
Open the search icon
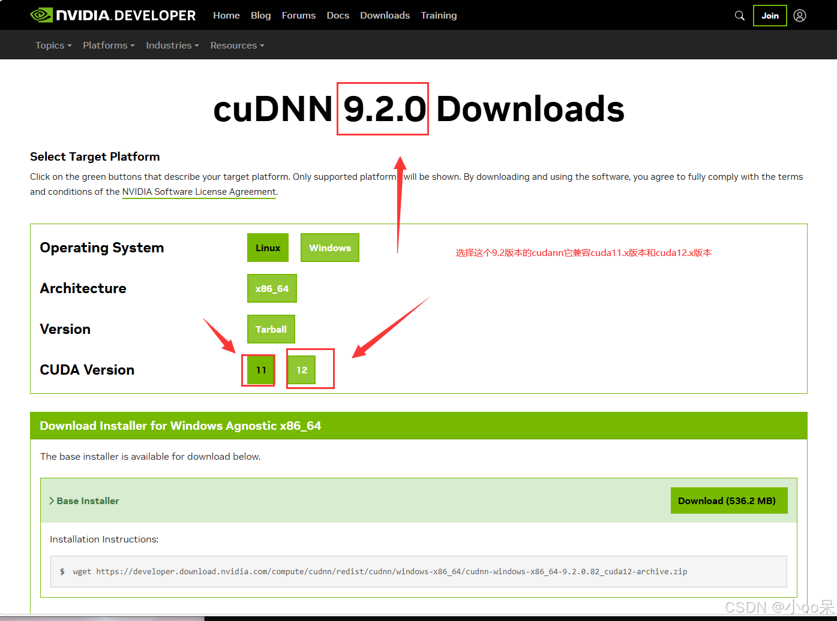(739, 15)
